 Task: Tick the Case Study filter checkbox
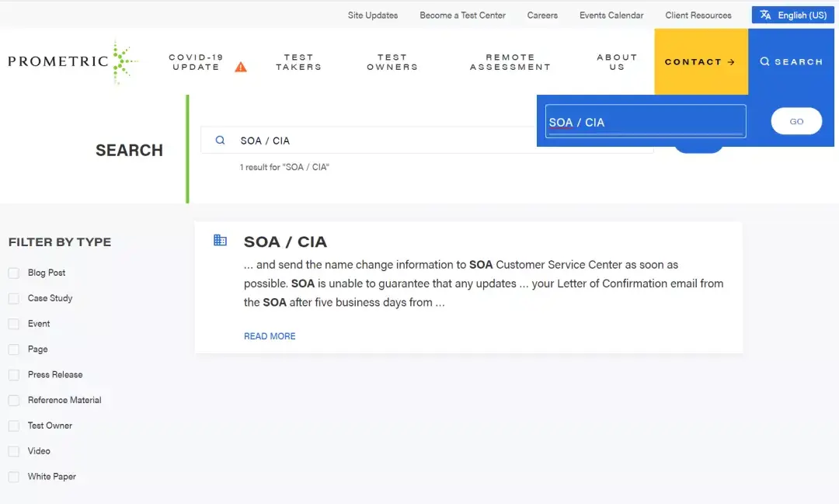tap(14, 298)
